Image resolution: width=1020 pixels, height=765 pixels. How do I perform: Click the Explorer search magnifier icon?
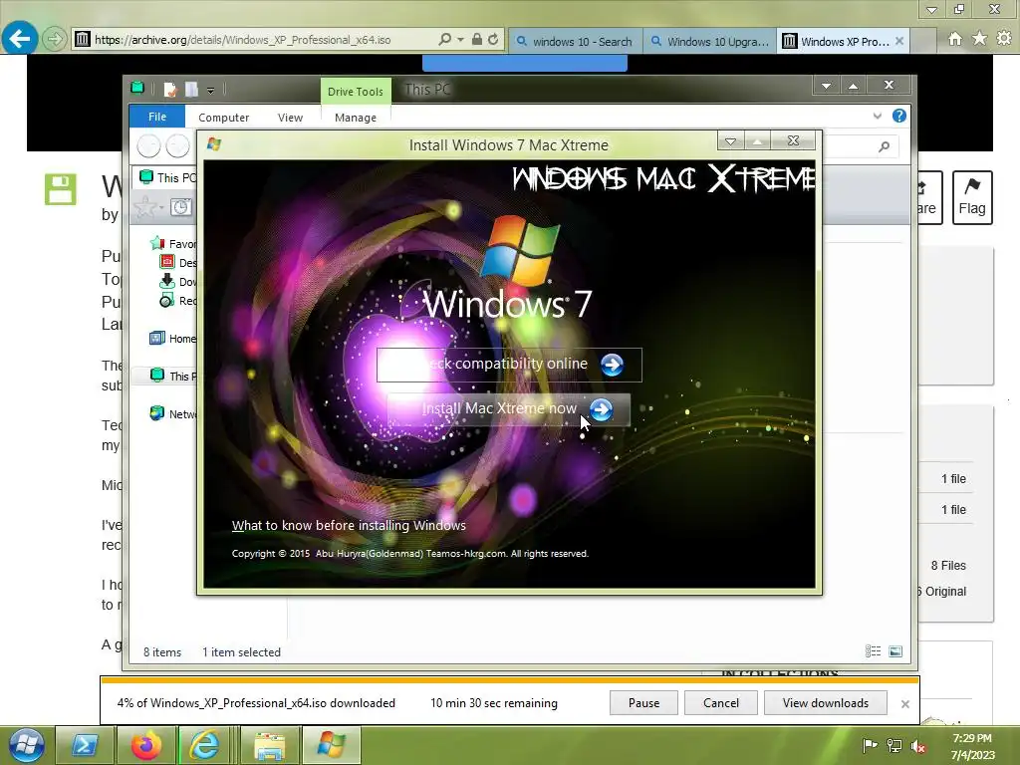[x=885, y=146]
